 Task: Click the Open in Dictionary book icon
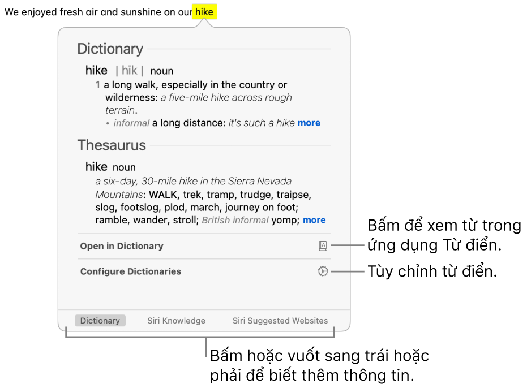click(x=323, y=246)
